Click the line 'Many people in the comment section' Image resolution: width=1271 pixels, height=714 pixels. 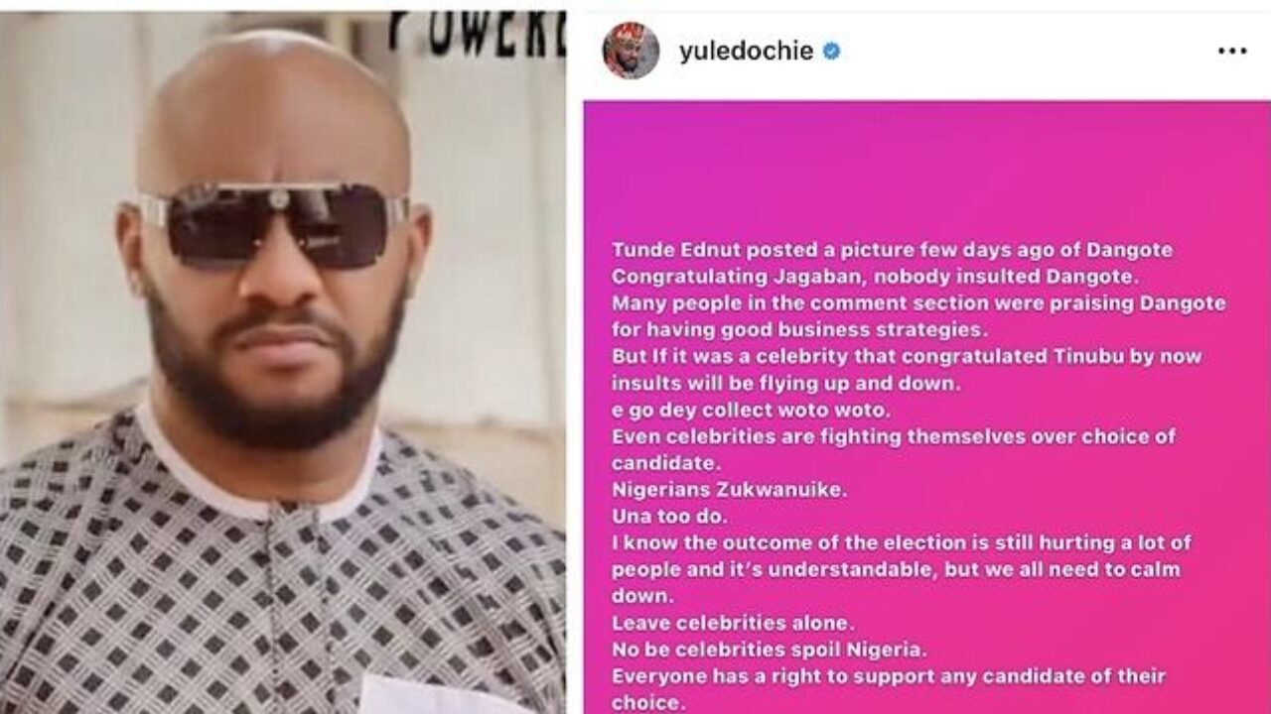[x=918, y=302]
